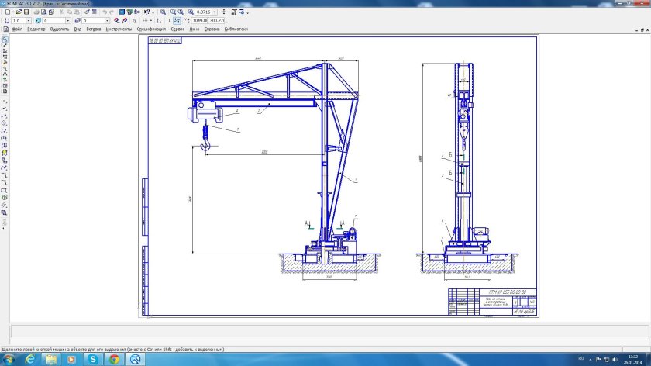Open the Инструменты menu
The height and width of the screenshot is (366, 651).
[119, 29]
